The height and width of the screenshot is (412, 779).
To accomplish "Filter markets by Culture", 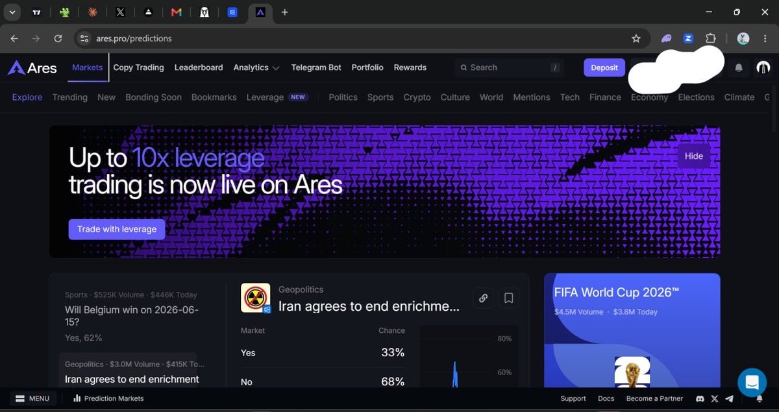I will coord(455,97).
